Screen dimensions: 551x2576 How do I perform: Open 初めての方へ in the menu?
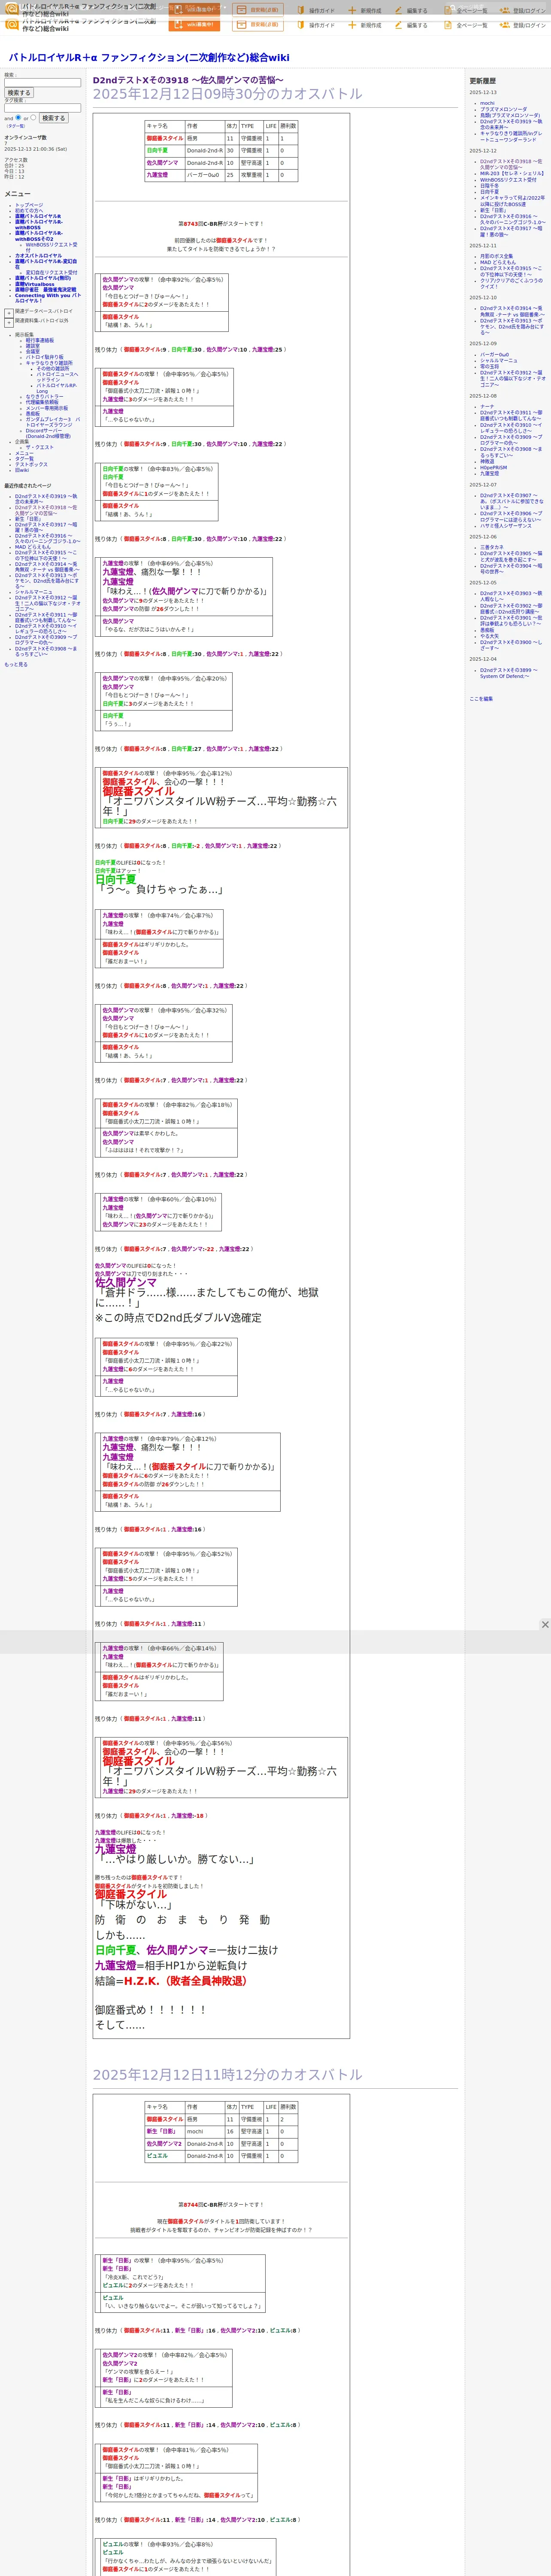(29, 211)
